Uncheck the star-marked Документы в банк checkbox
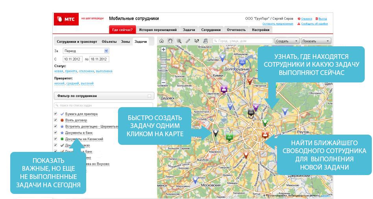Viewport: 373px width, 199px height. (x=55, y=133)
